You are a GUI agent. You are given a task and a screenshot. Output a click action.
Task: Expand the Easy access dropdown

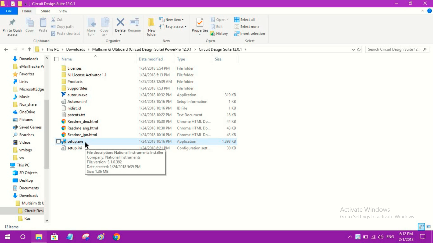coord(173,27)
